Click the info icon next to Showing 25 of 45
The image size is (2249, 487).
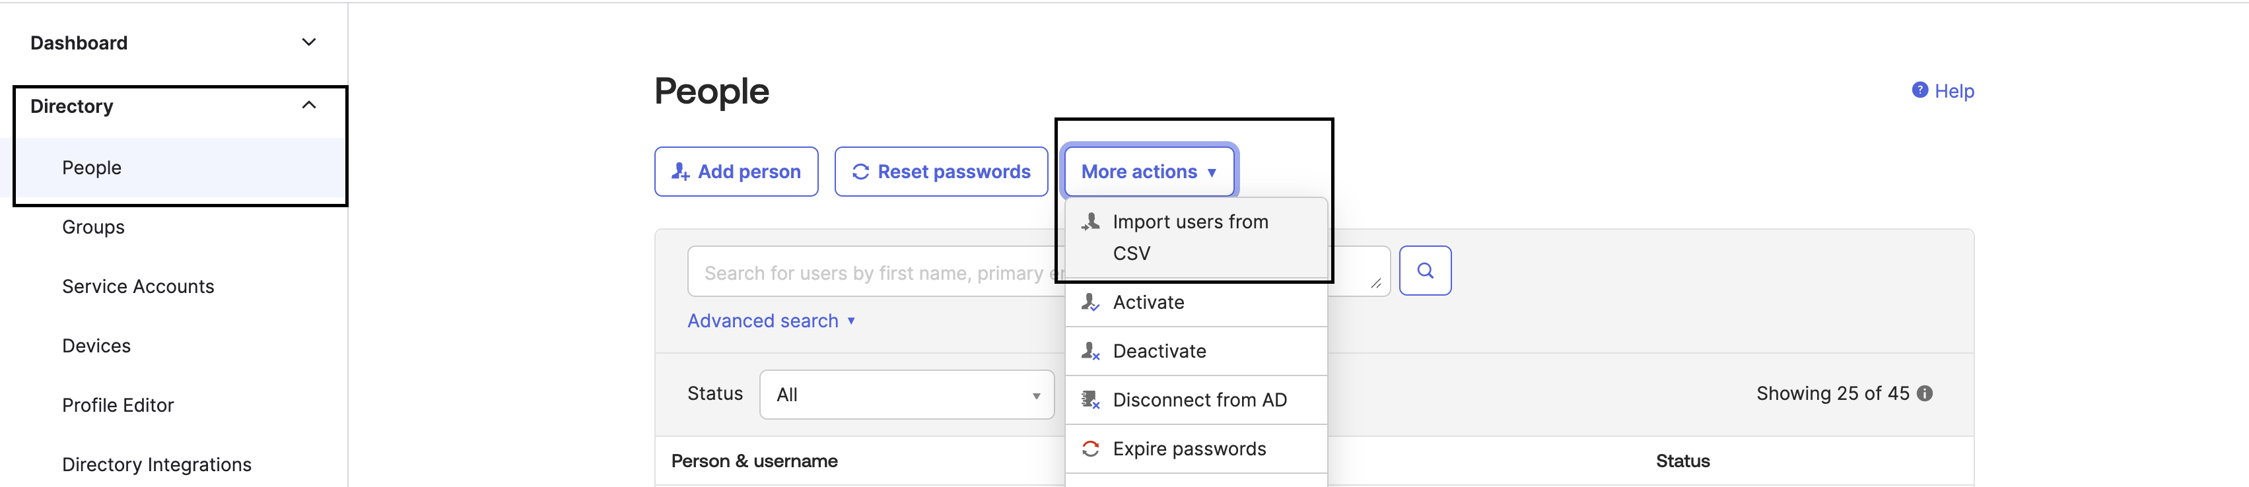pyautogui.click(x=1924, y=393)
